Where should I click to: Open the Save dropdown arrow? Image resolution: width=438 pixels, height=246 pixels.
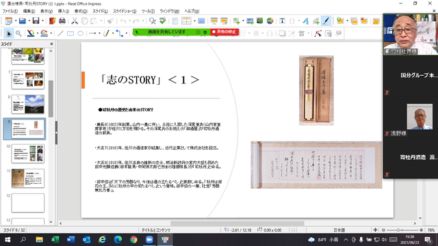coord(42,21)
